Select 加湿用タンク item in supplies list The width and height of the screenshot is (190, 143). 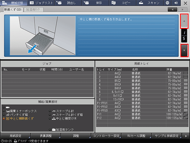(63, 130)
